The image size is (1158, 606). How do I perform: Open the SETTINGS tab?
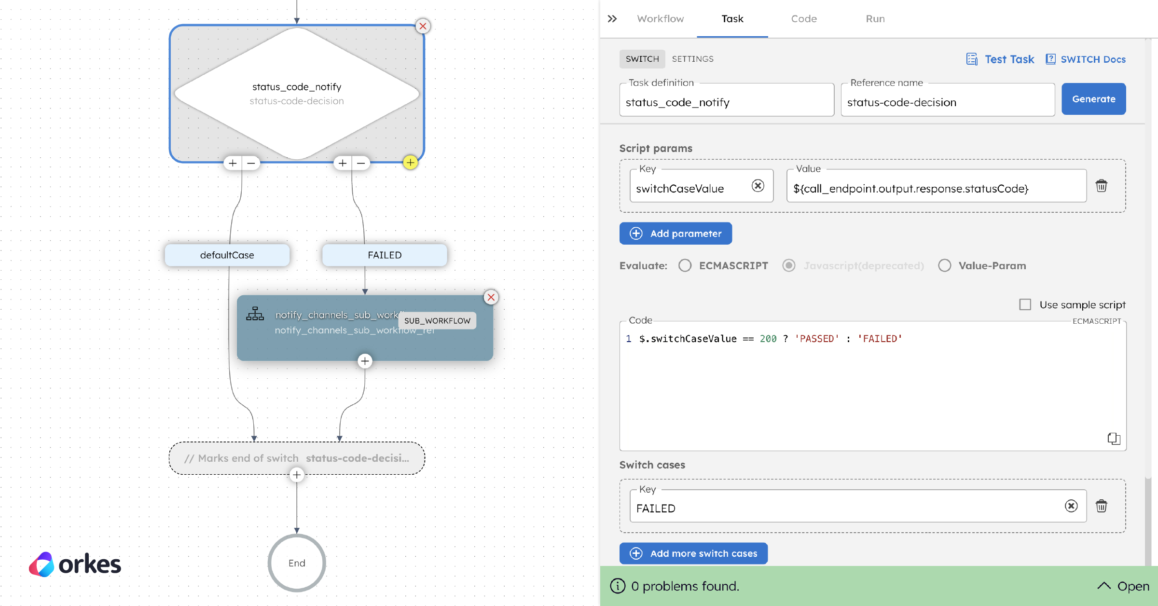coord(692,58)
